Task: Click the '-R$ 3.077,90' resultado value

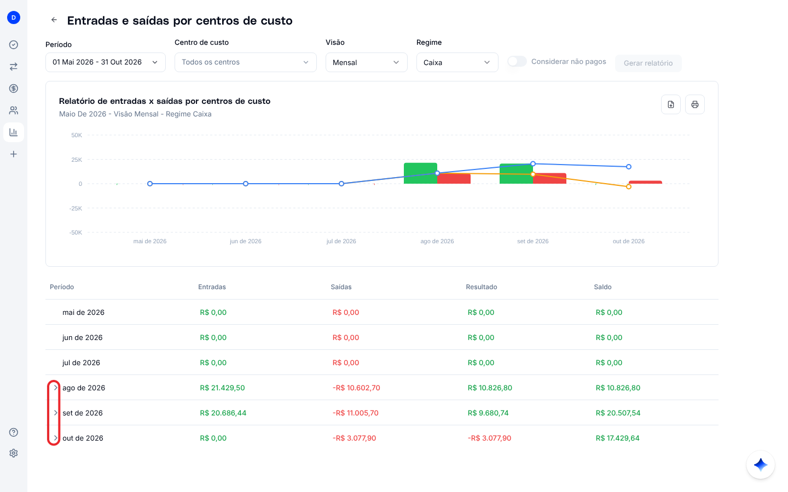Action: click(x=489, y=438)
